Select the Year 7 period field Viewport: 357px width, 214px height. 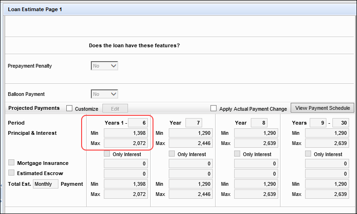(193, 123)
